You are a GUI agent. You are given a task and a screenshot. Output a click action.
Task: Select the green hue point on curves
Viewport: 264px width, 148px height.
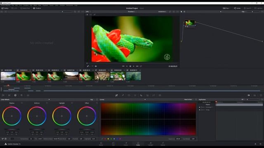coord(111,139)
